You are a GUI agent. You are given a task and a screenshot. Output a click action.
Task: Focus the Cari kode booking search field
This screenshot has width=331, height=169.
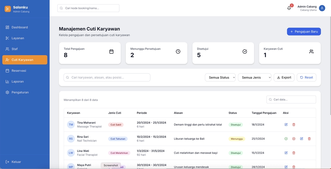(88, 8)
